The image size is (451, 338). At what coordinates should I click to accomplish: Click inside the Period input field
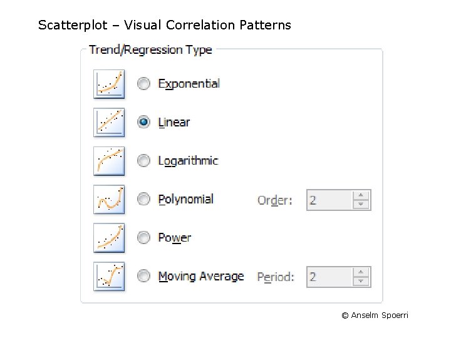[329, 277]
